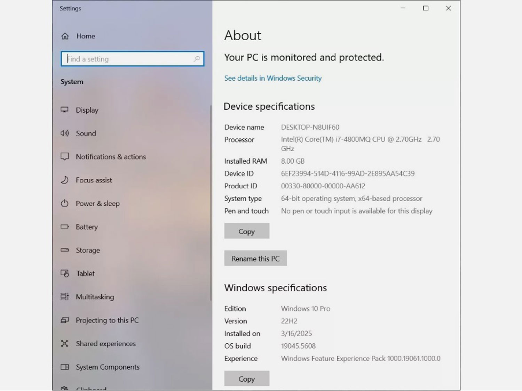
Task: Click the Storage drive icon
Action: click(65, 250)
